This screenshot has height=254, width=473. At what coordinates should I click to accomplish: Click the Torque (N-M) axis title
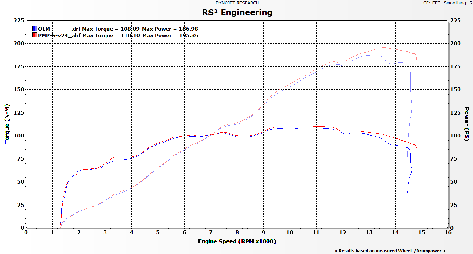tap(7, 124)
